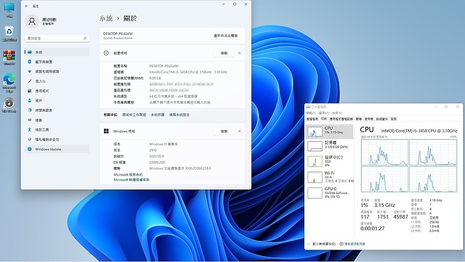This screenshot has height=262, width=465.
Task: Click the 3.15 GHz speed value
Action: coord(384,205)
